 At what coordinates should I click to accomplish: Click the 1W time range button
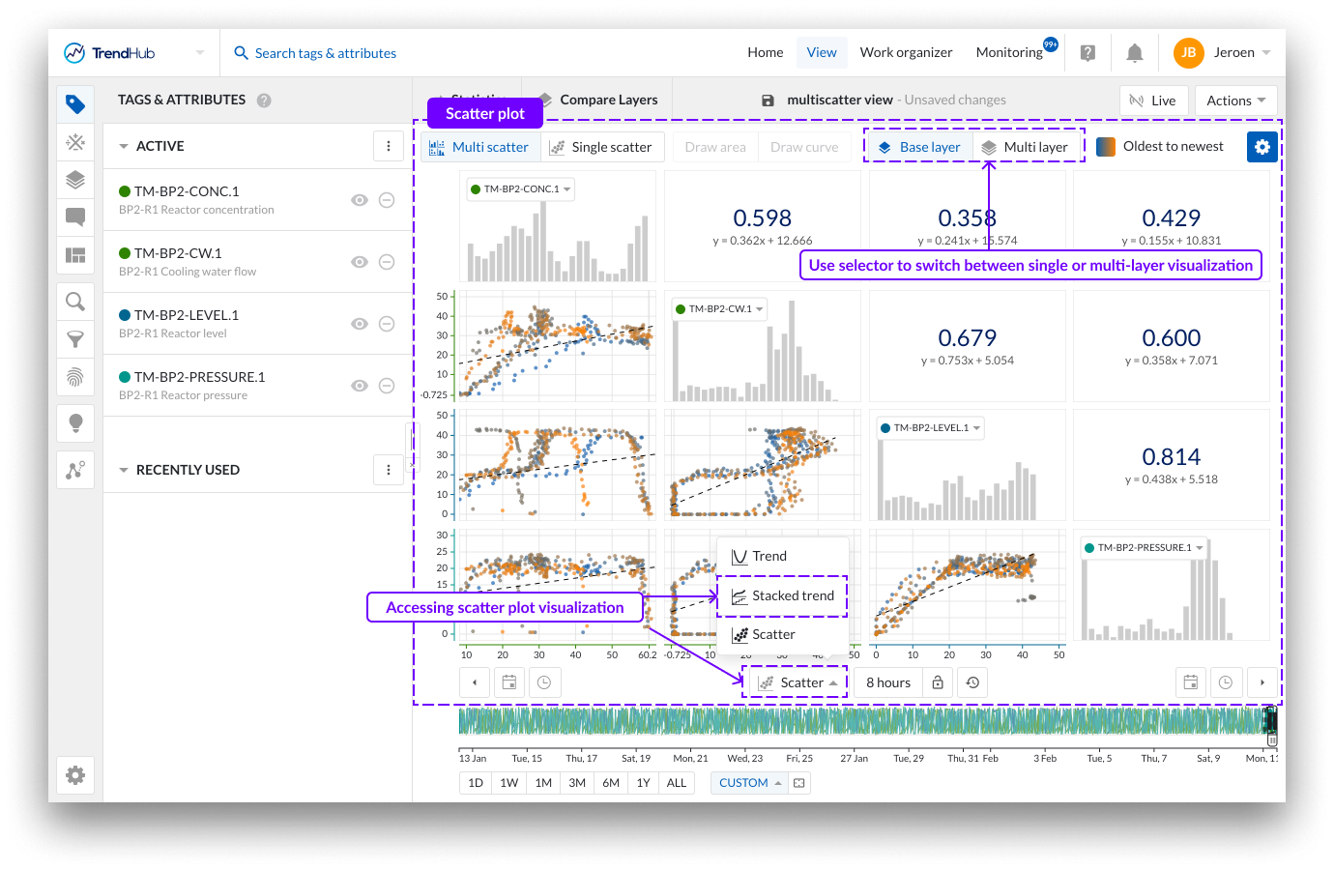pyautogui.click(x=509, y=783)
